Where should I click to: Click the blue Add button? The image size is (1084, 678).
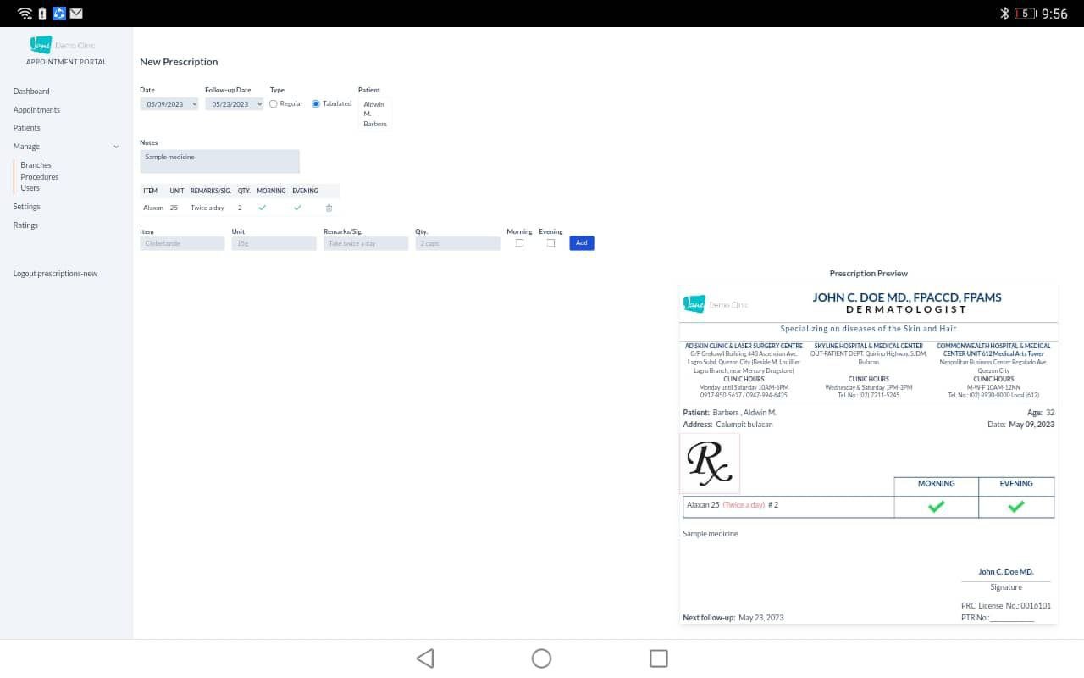click(x=581, y=243)
